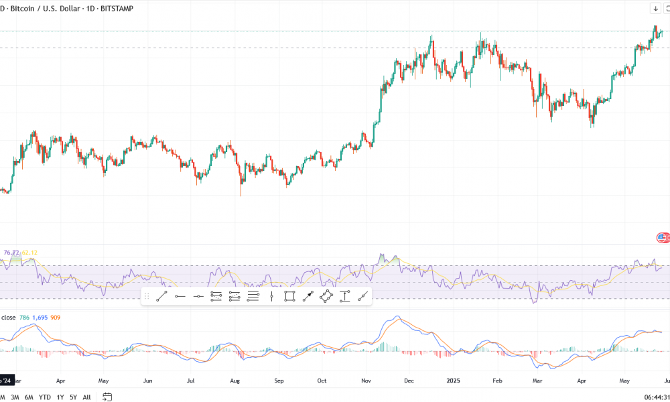Image resolution: width=670 pixels, height=402 pixels.
Task: Show the All date range
Action: 86,397
